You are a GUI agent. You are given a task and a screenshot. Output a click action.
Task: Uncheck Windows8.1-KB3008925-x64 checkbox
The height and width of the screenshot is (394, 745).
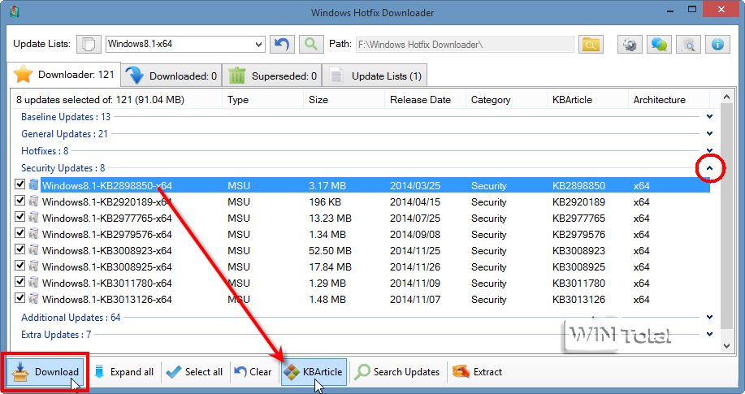19,265
